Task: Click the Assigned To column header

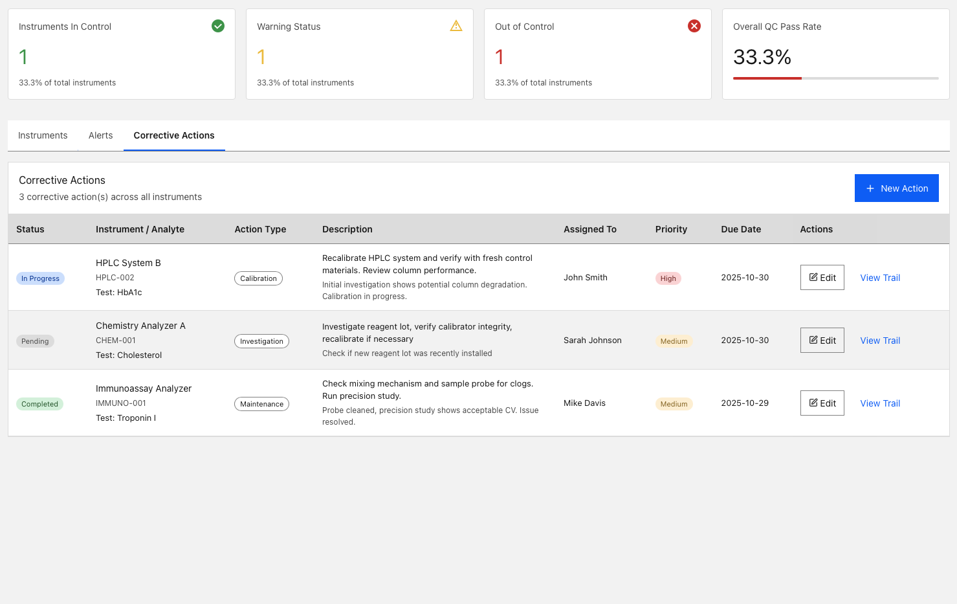Action: 590,229
